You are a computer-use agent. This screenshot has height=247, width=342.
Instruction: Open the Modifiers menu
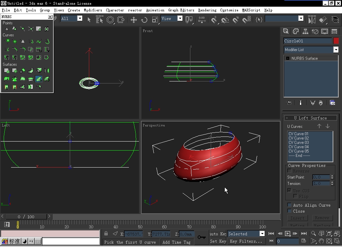click(x=93, y=10)
